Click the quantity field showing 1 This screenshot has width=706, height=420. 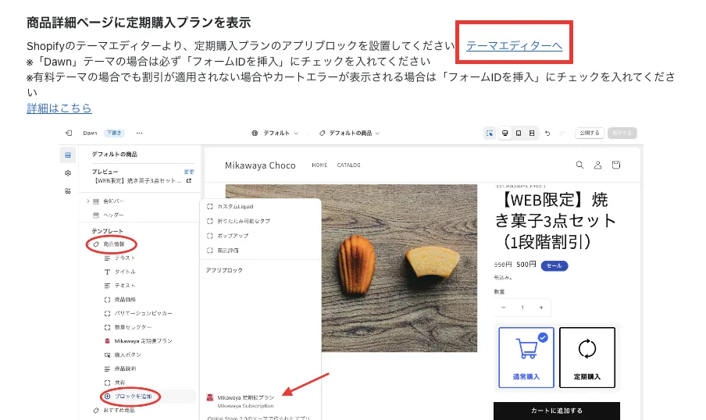522,308
